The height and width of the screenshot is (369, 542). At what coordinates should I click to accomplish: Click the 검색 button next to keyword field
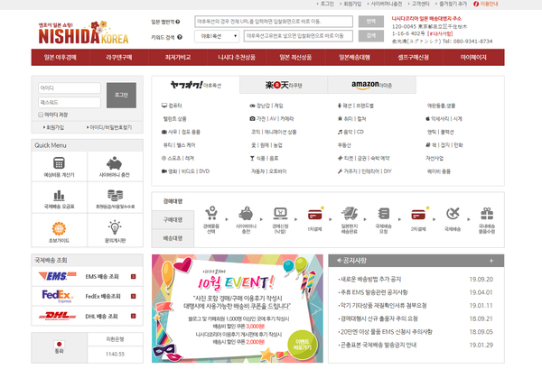[371, 36]
